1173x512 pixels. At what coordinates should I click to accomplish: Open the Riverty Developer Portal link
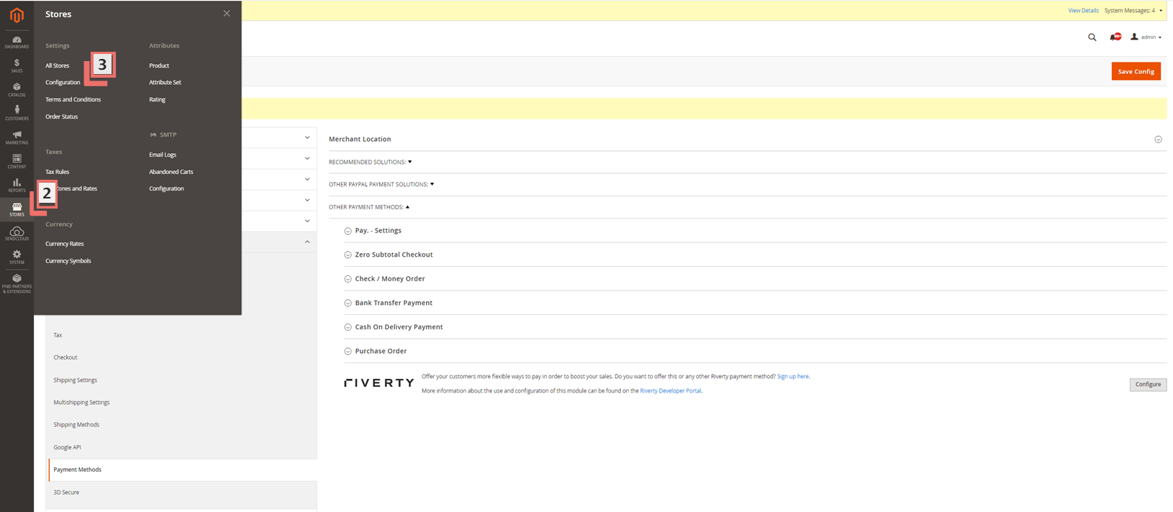(670, 391)
